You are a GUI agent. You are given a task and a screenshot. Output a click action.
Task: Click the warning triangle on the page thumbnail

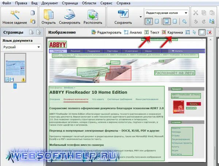click(x=23, y=80)
